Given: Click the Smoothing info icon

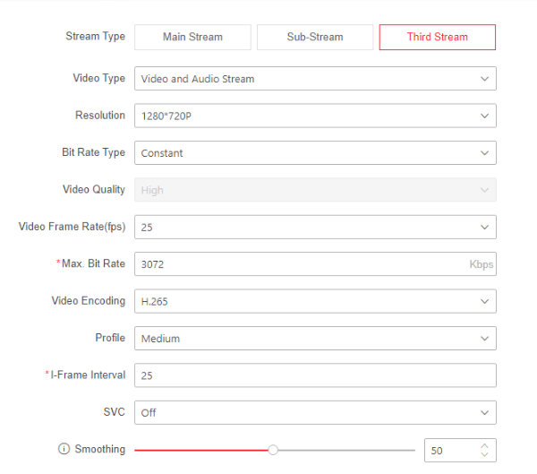Looking at the screenshot, I should click(64, 450).
